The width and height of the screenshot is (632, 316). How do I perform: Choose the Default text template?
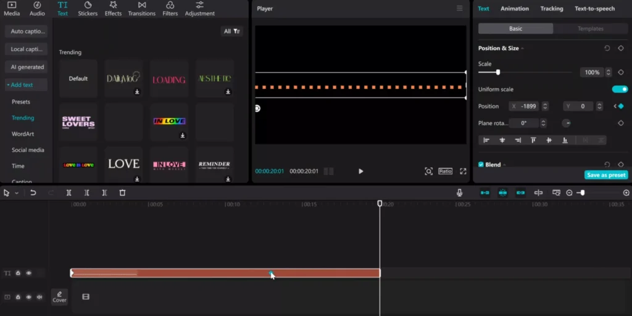(x=78, y=78)
